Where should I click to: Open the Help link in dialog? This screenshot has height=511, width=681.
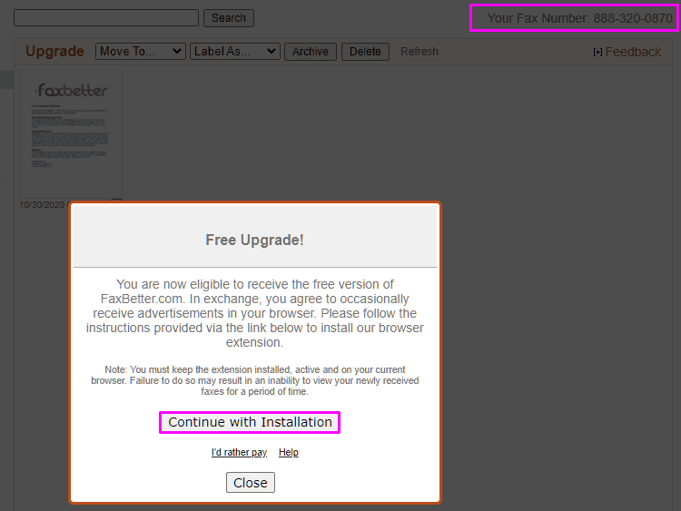coord(289,452)
